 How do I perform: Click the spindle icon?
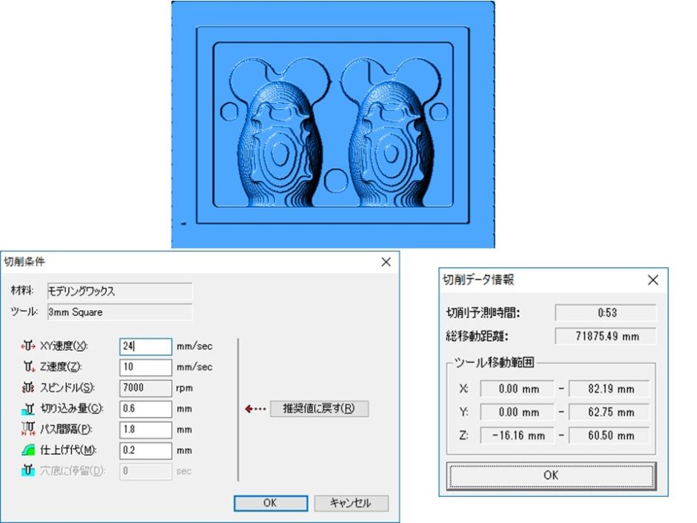pos(28,387)
